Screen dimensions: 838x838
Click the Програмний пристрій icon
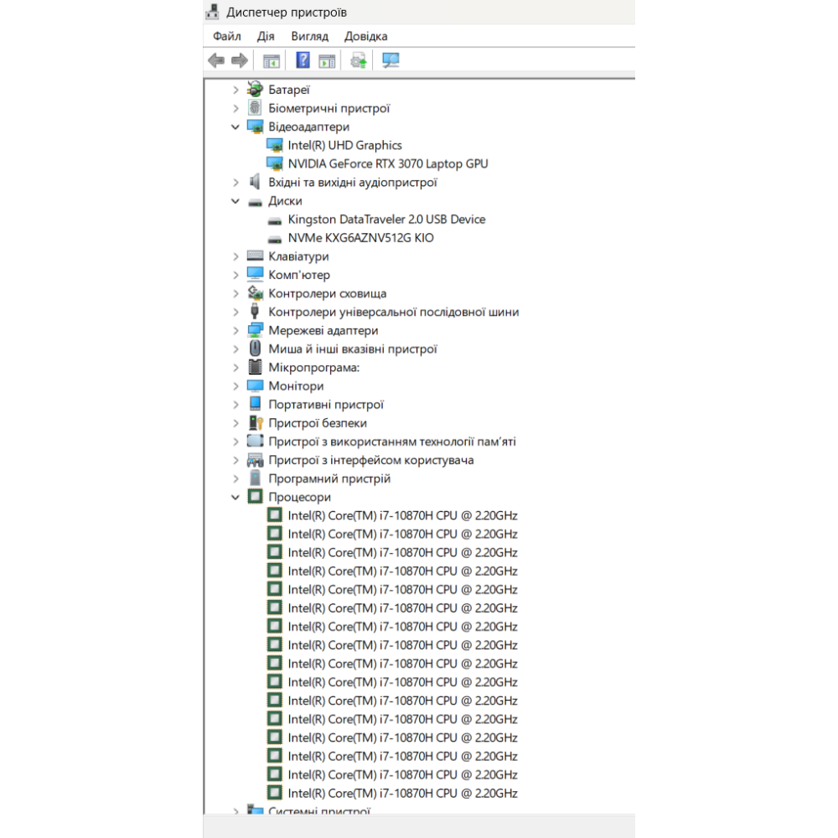pos(256,478)
